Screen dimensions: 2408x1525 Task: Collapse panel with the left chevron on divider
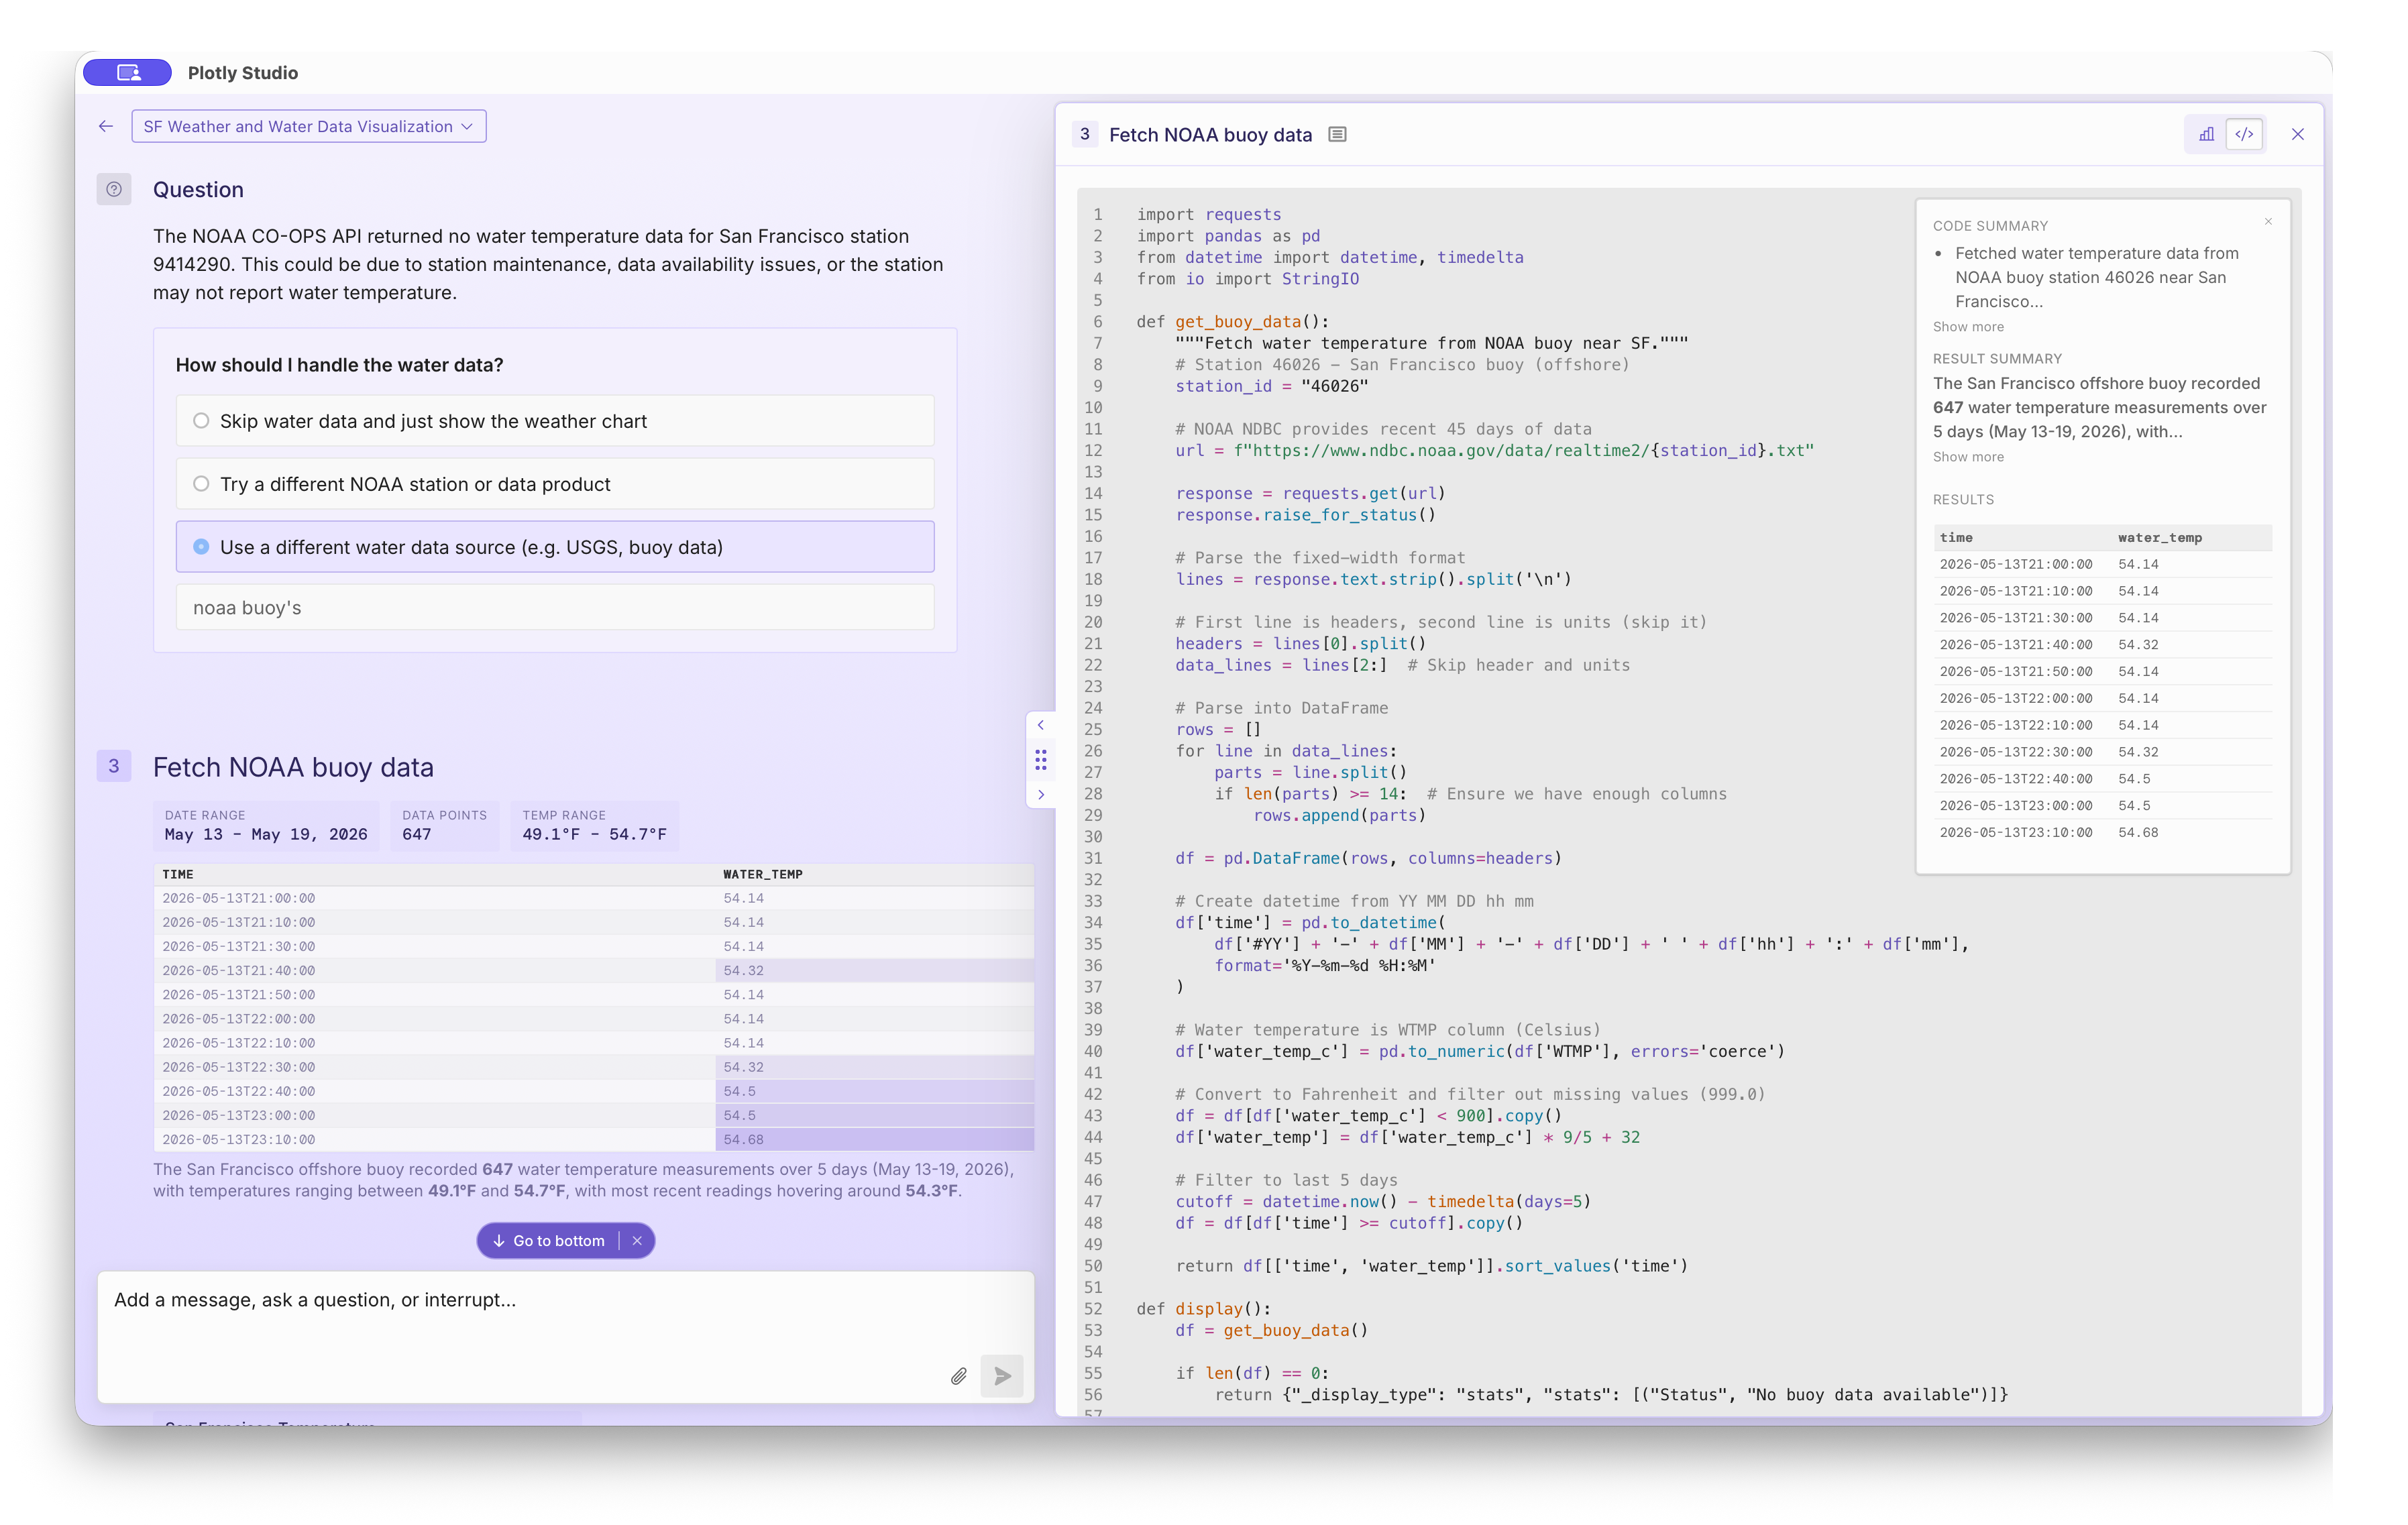click(x=1040, y=725)
